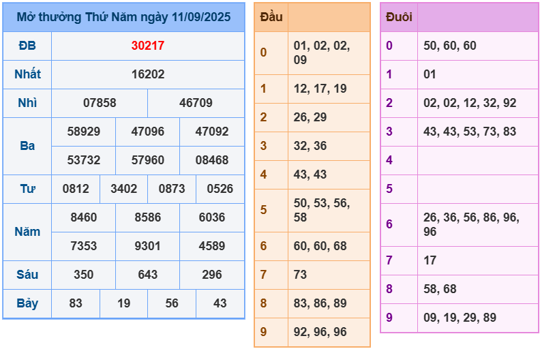Click the Bảy prize number 83
540x349 pixels.
76,303
